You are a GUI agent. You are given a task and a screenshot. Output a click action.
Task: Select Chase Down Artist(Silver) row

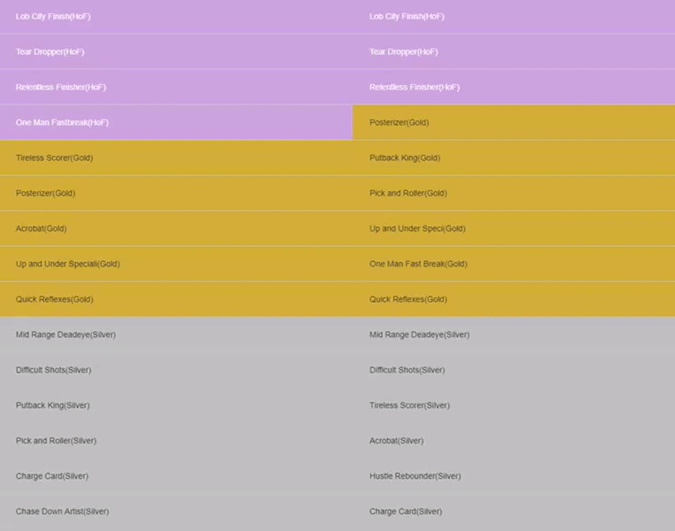click(x=176, y=512)
